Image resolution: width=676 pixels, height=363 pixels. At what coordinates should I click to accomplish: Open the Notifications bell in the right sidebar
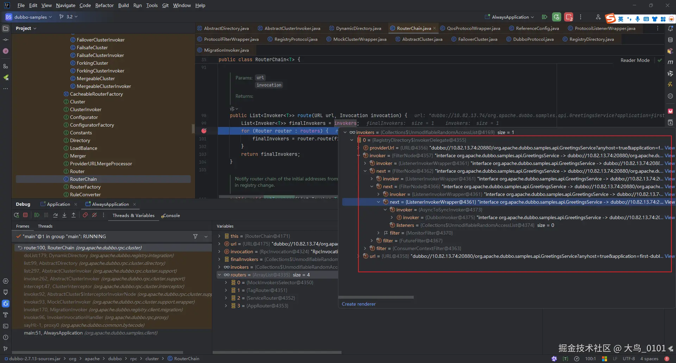coord(670,28)
